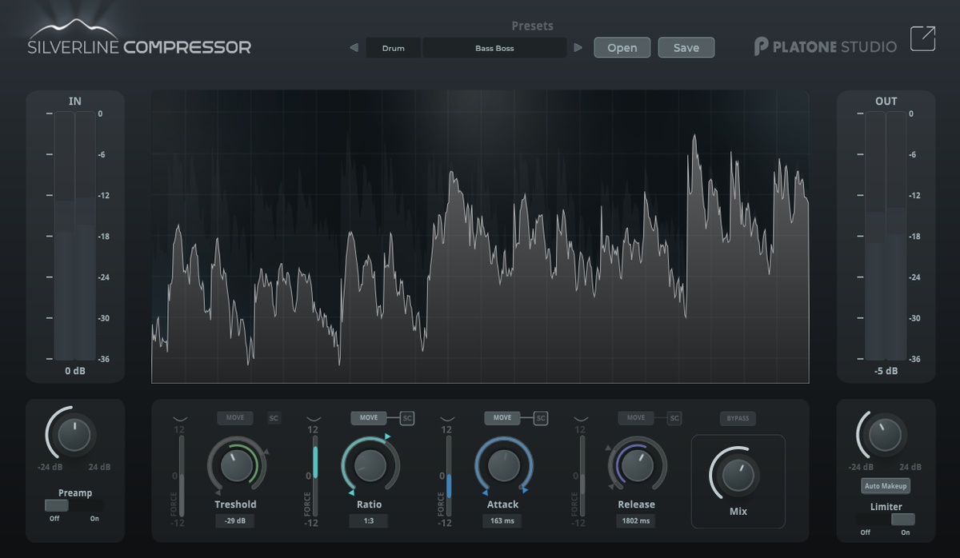Click the Release force slider
Screen dimensions: 960x558
pos(582,476)
